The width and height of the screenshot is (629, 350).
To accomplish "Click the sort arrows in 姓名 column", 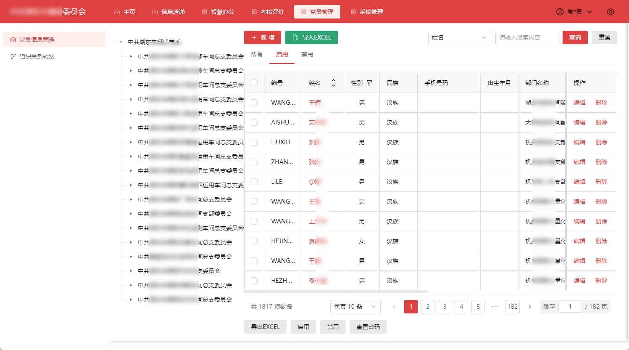I will point(334,83).
